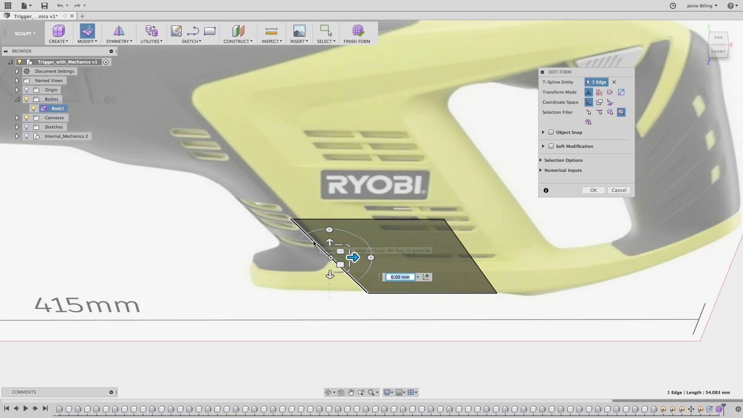Enable the Object Snap checkbox
The image size is (743, 418).
click(551, 132)
